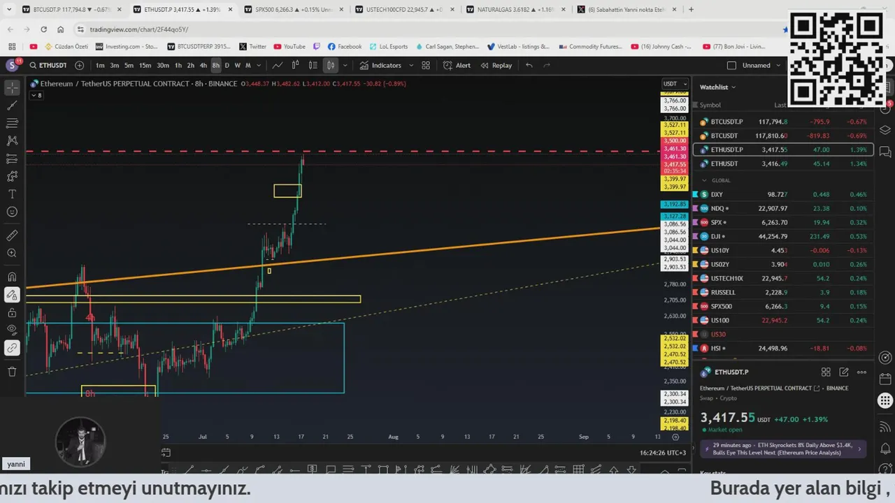Image resolution: width=895 pixels, height=503 pixels.
Task: Open chart settings gear on time axis
Action: coord(675,437)
